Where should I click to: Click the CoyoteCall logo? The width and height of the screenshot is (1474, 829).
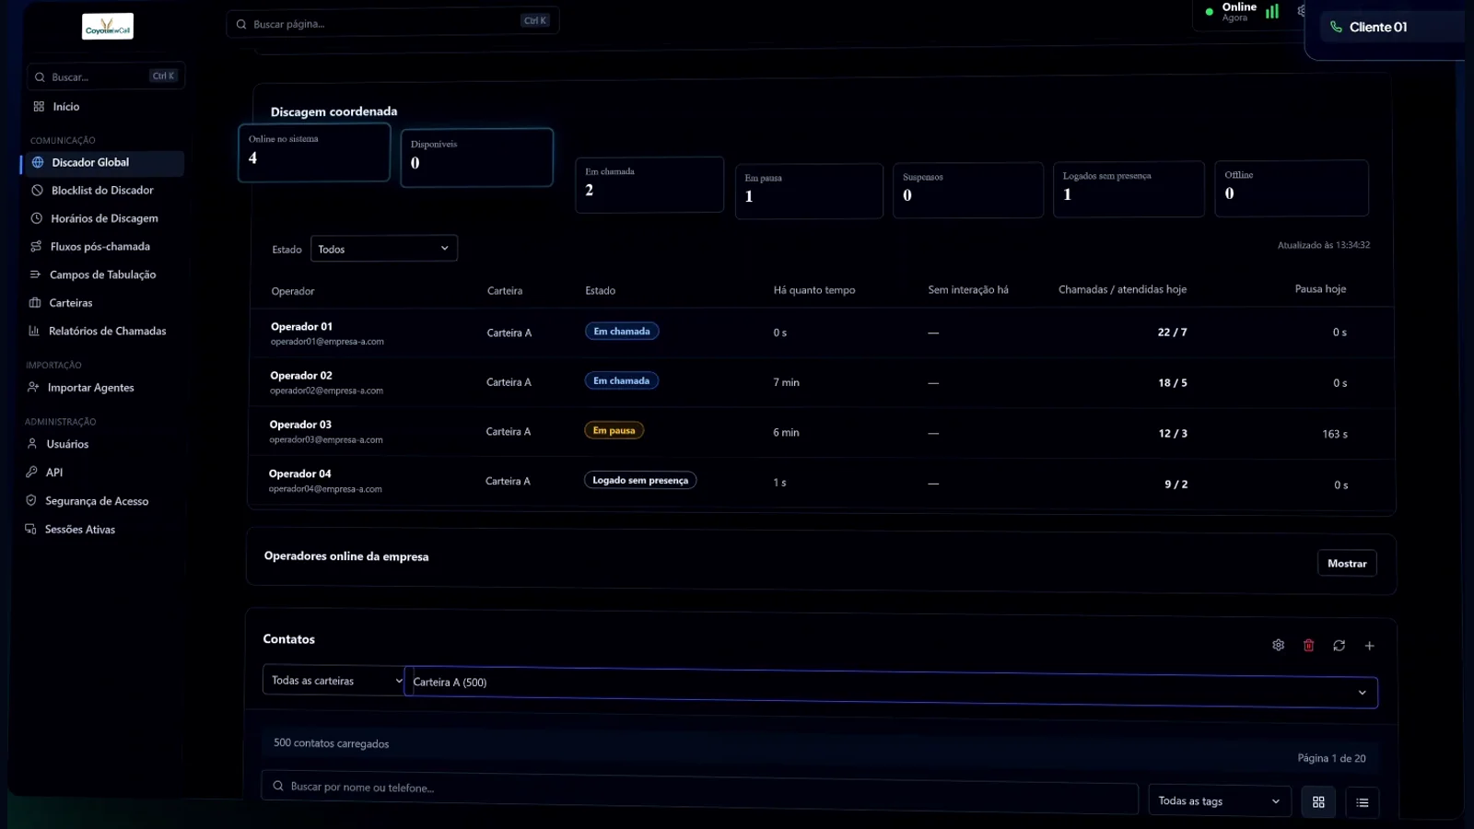pos(108,27)
